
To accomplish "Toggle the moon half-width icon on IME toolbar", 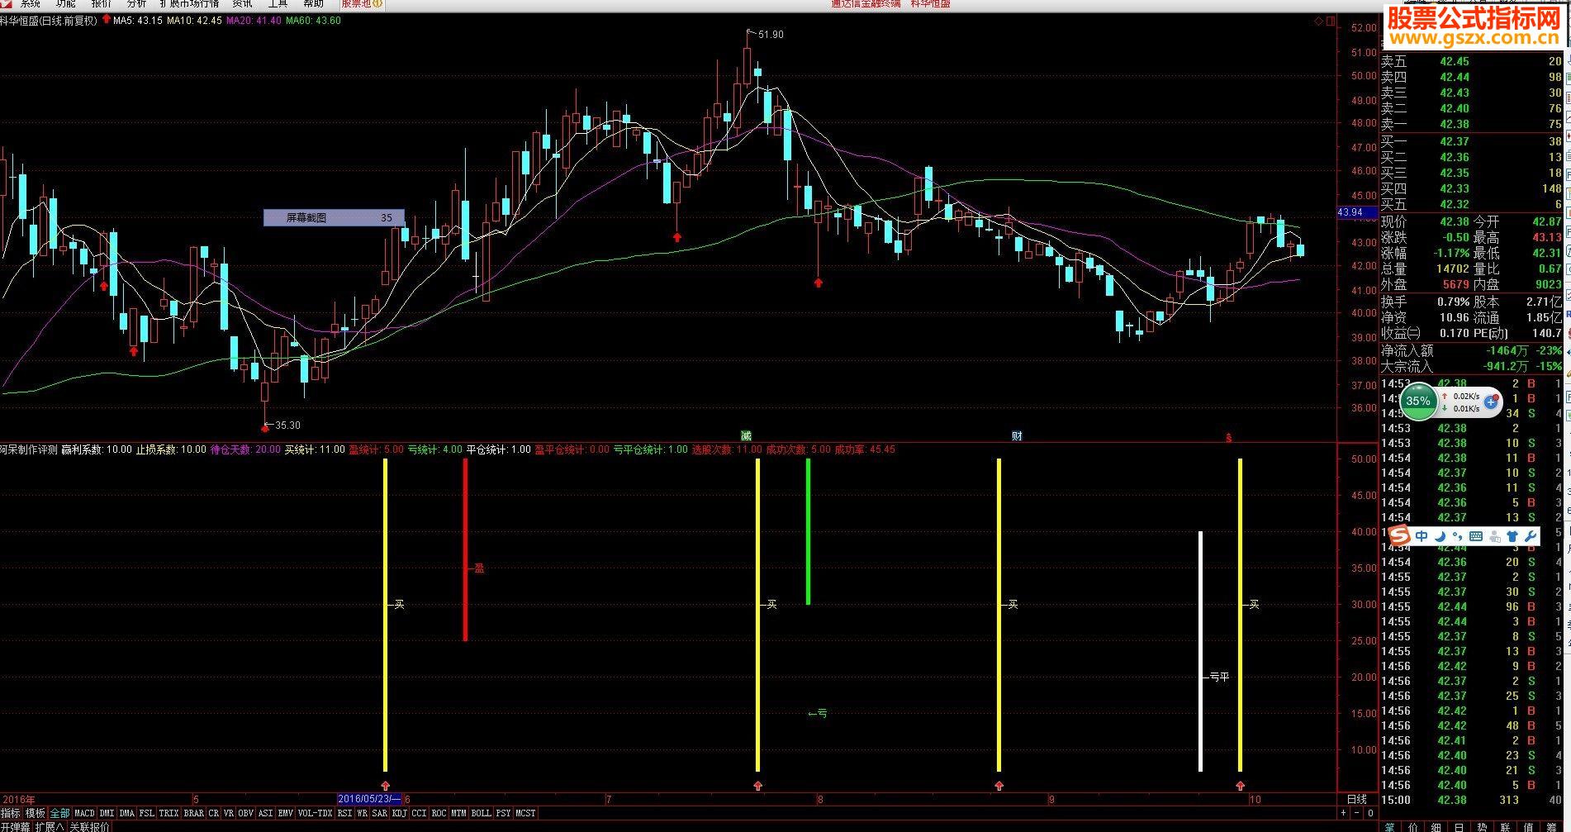I will 1440,536.
